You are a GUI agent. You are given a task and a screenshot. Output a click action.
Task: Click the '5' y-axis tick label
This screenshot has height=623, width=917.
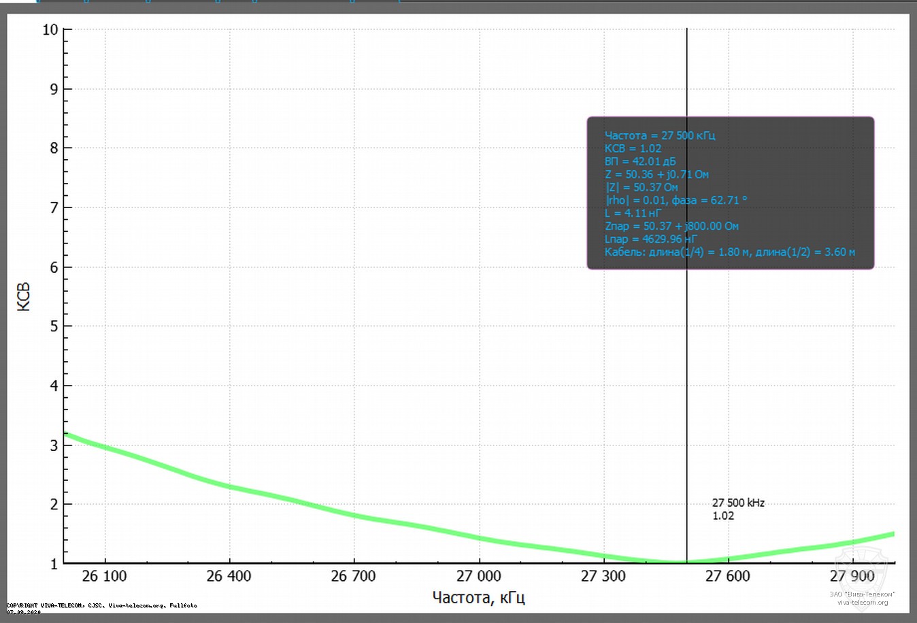click(x=54, y=326)
